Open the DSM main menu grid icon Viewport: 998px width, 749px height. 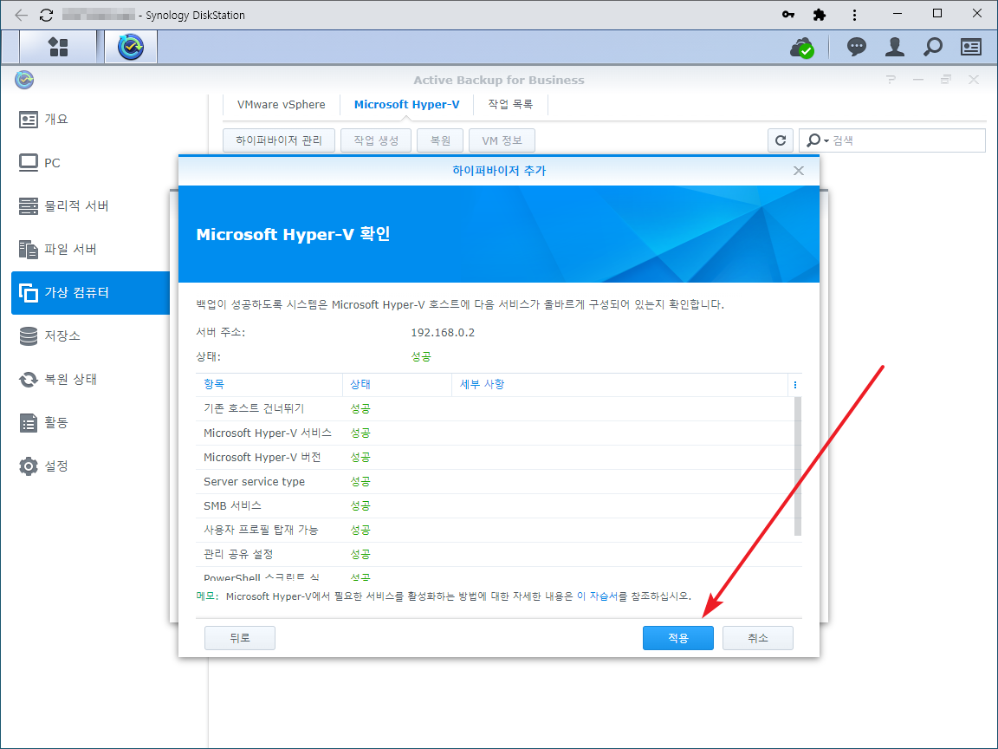point(58,47)
